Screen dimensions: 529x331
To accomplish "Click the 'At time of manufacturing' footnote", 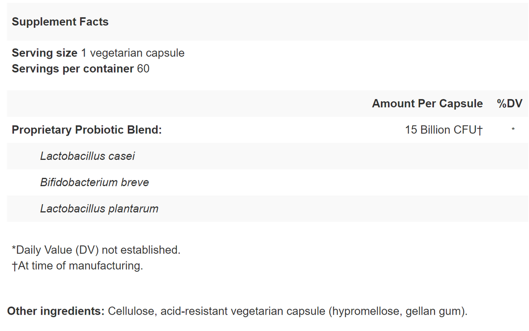I will pos(78,266).
